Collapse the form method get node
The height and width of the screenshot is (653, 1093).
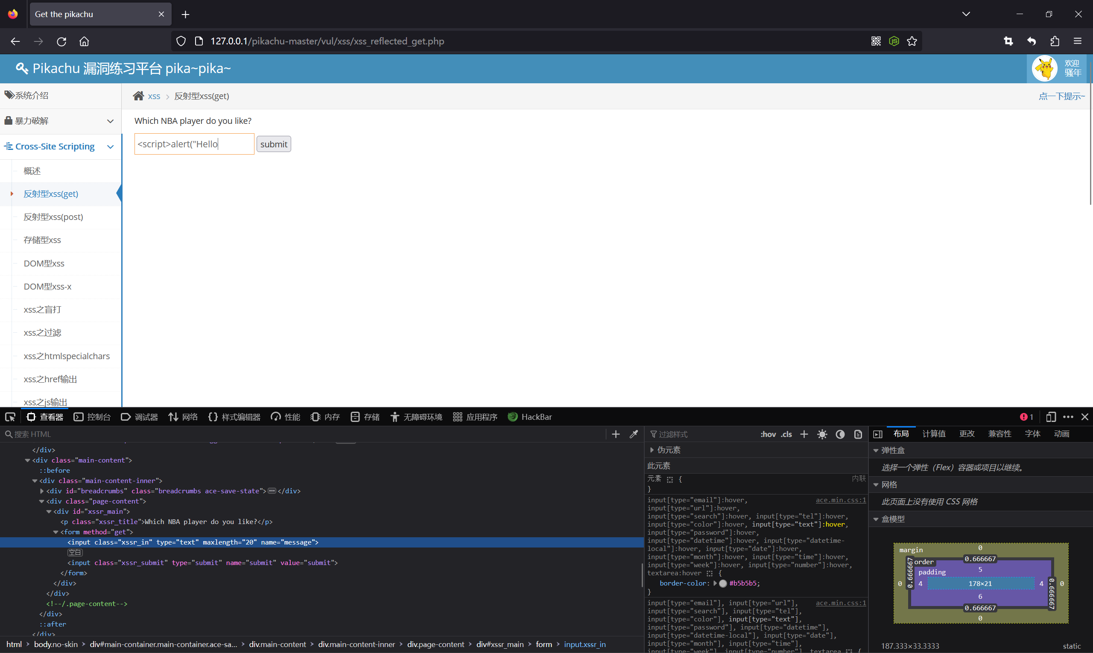(56, 532)
